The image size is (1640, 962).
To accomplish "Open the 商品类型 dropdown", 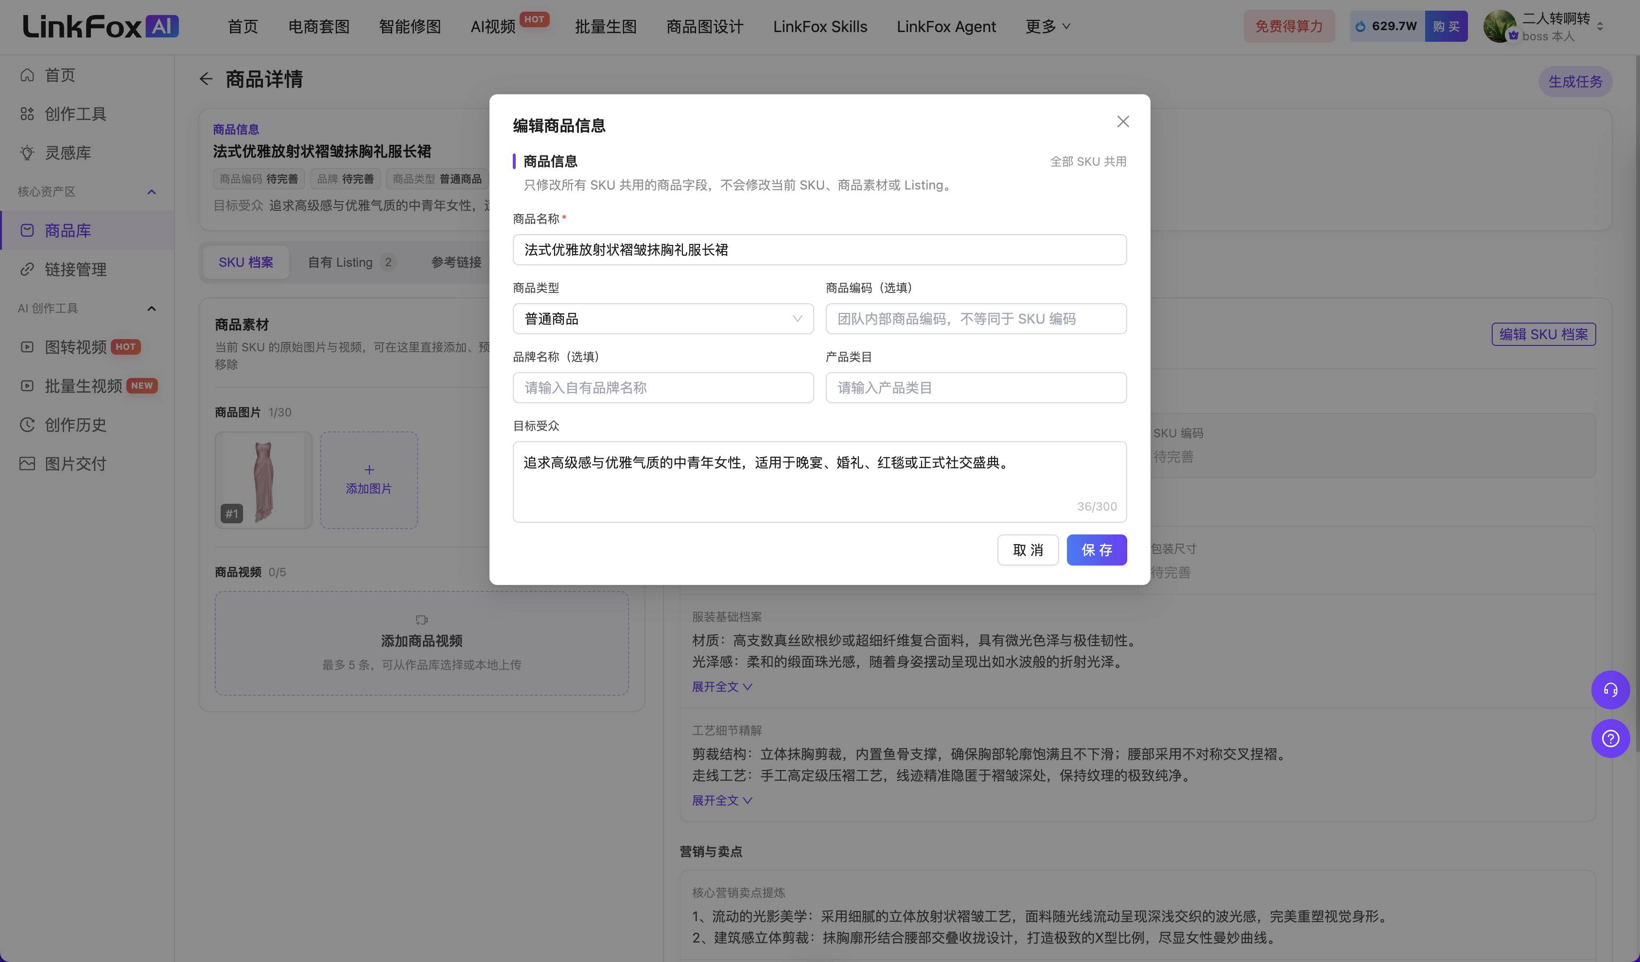I will pos(663,319).
